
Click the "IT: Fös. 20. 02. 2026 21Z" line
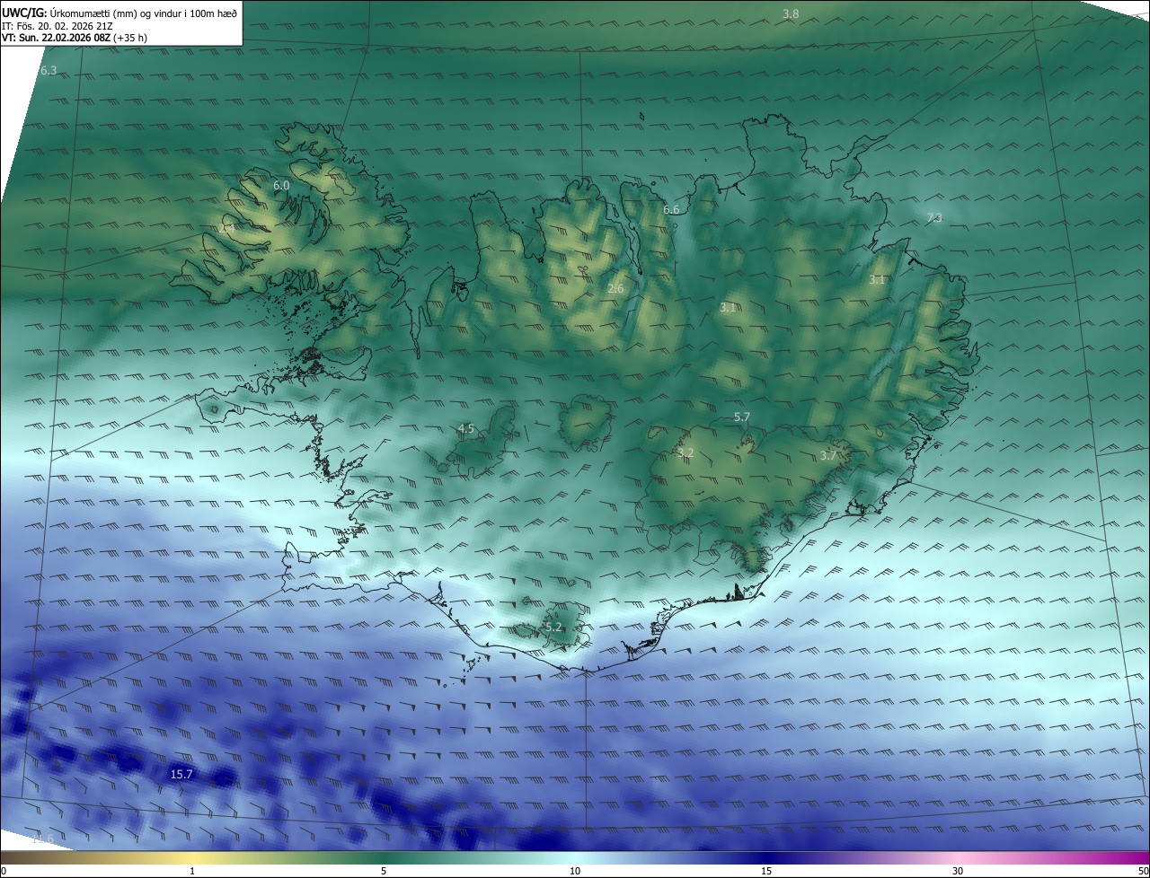(x=57, y=26)
